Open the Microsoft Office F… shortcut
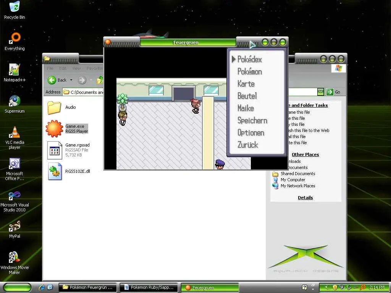 click(15, 169)
